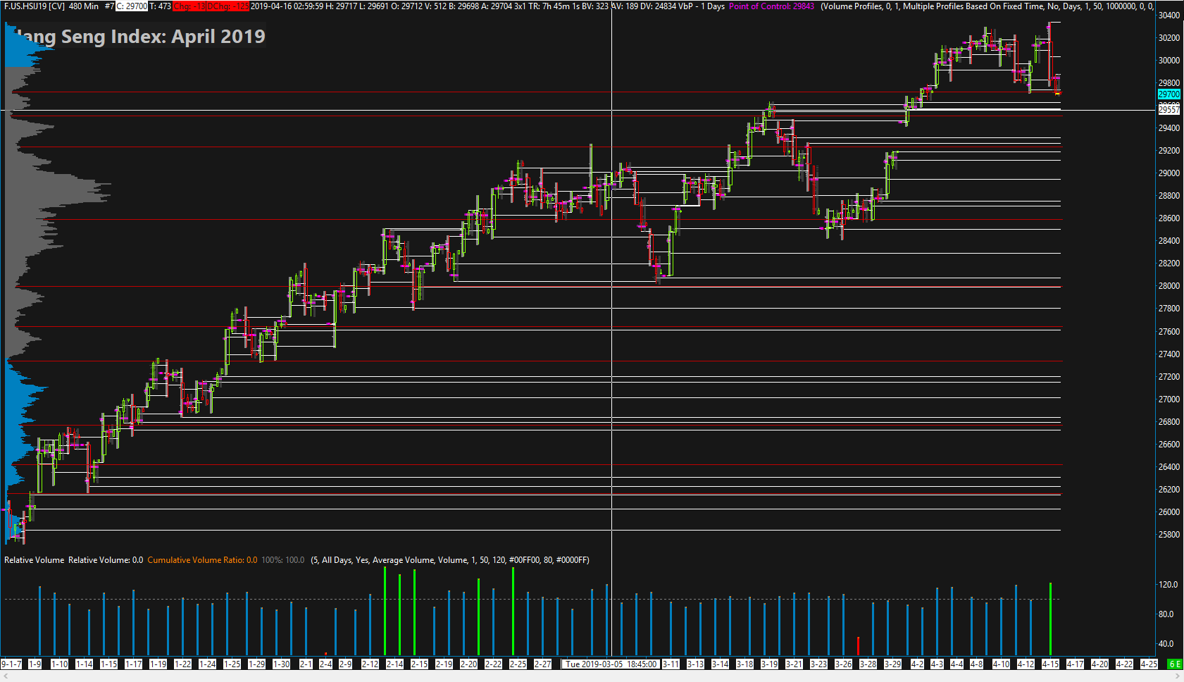Click the '100%: 100.0' study value text
Screen dimensions: 1184x682
(x=283, y=560)
